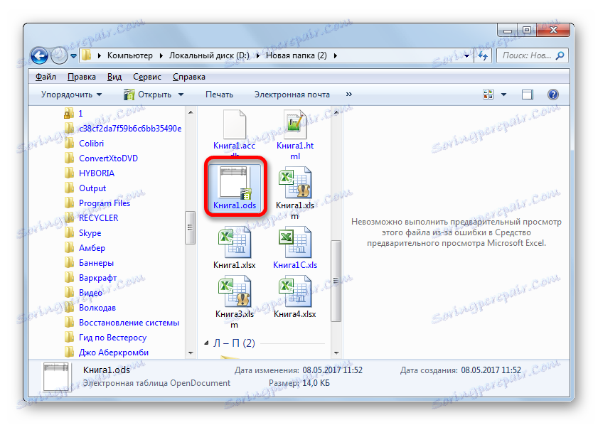The height and width of the screenshot is (425, 598).
Task: Click Локальный диск (D:) in the address path
Action: pyautogui.click(x=209, y=55)
